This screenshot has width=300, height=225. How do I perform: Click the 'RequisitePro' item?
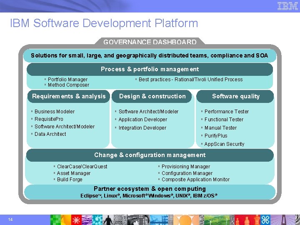click(49, 119)
